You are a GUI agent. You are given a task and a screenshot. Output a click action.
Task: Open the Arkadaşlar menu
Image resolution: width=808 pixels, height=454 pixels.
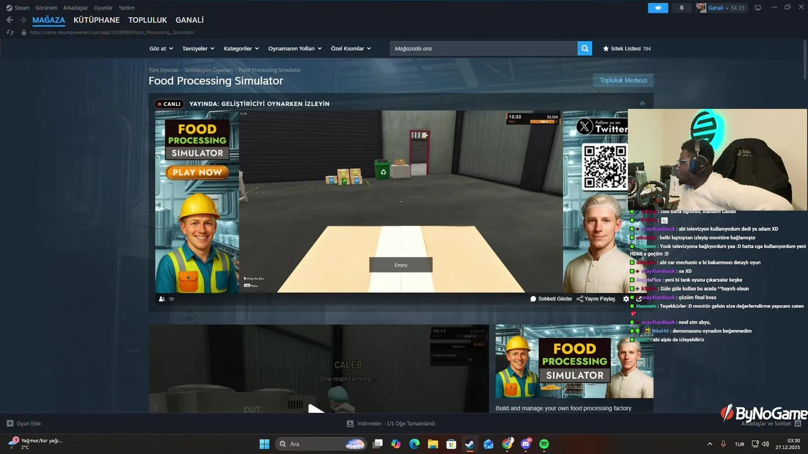(x=76, y=8)
